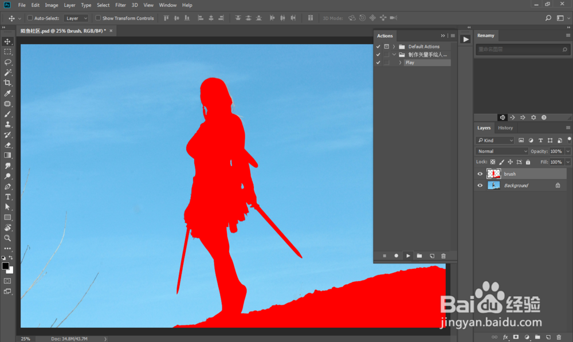Viewport: 573px width, 342px height.
Task: Begin recording an action
Action: tap(396, 255)
